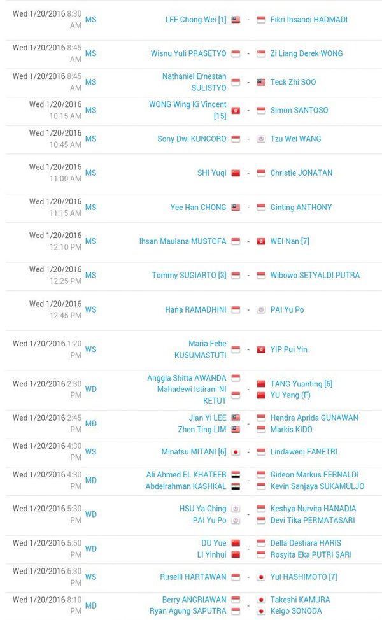Viewport: 382px width, 620px height.
Task: Click Malaysia flag beside Teck Zhi SOO
Action: click(x=261, y=82)
